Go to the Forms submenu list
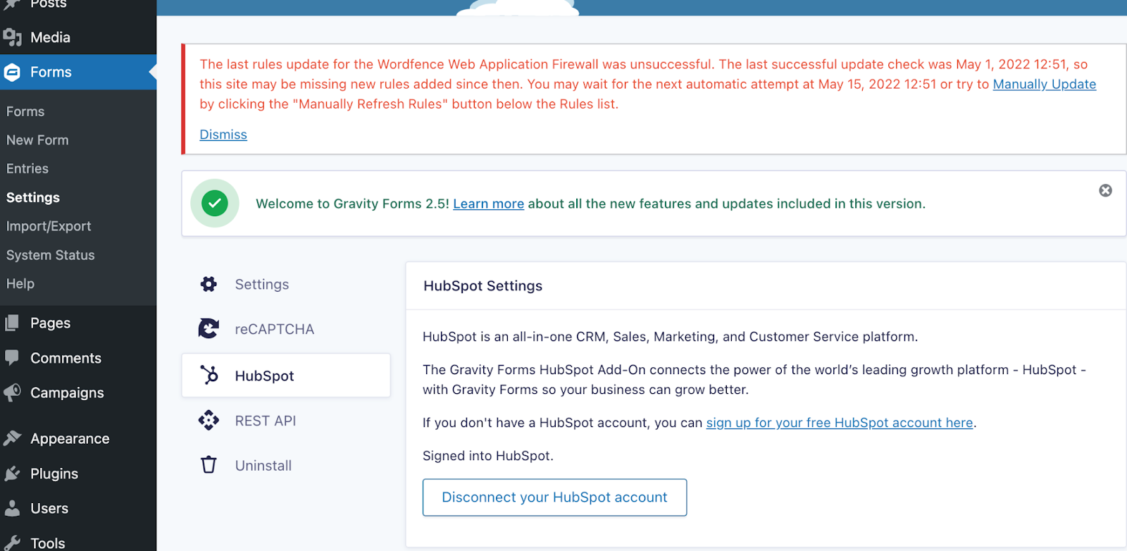The height and width of the screenshot is (551, 1127). tap(25, 111)
